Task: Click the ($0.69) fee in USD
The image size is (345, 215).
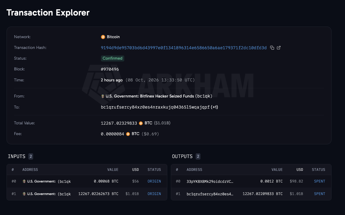Action: point(150,134)
